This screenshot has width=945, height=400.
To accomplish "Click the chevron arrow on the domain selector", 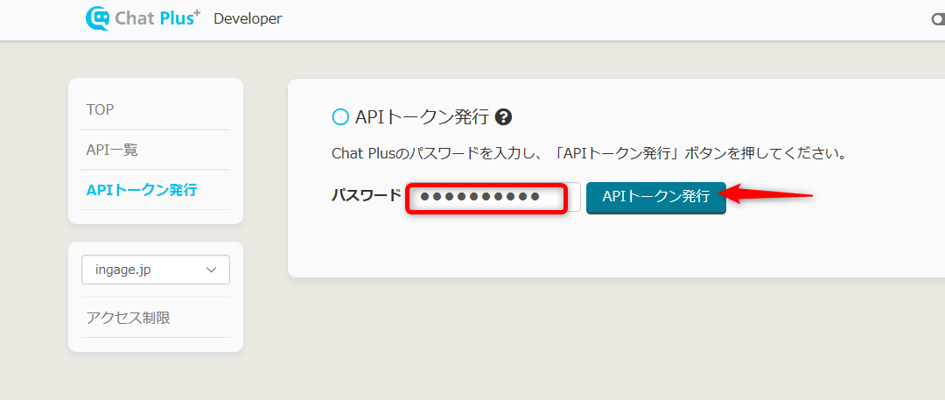I will click(211, 270).
